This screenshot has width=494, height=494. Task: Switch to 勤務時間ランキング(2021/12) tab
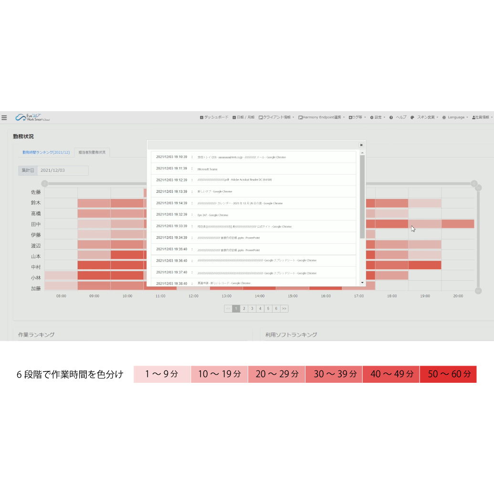coord(46,152)
